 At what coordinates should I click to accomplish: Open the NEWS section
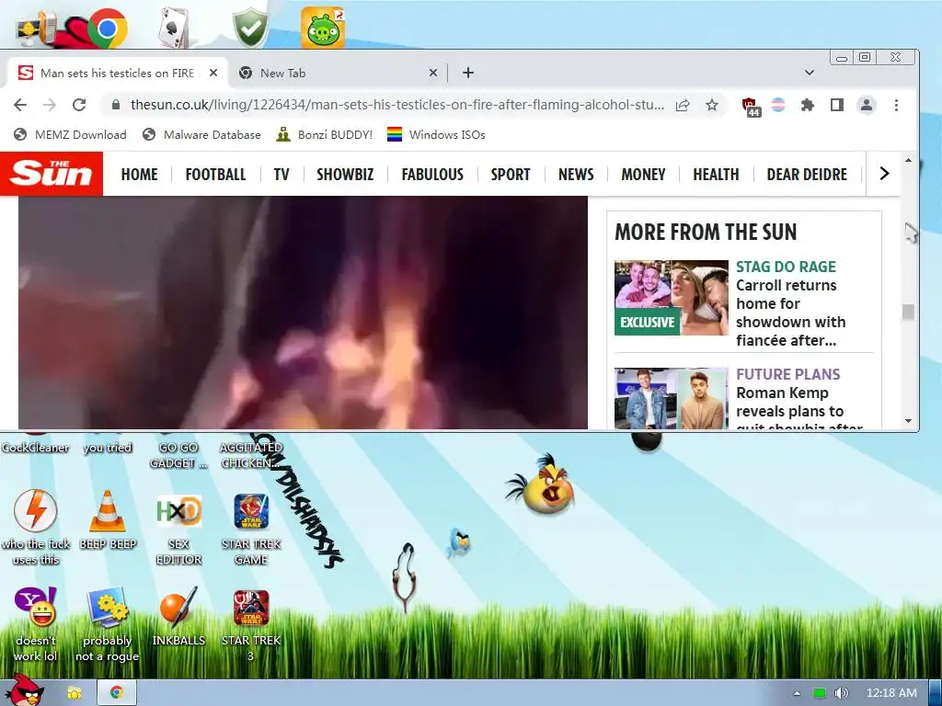pos(576,174)
